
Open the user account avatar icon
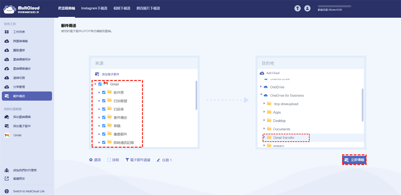(x=307, y=9)
